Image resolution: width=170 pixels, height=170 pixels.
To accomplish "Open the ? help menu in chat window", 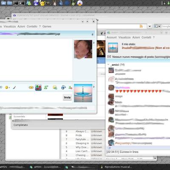I will pos(40,26).
